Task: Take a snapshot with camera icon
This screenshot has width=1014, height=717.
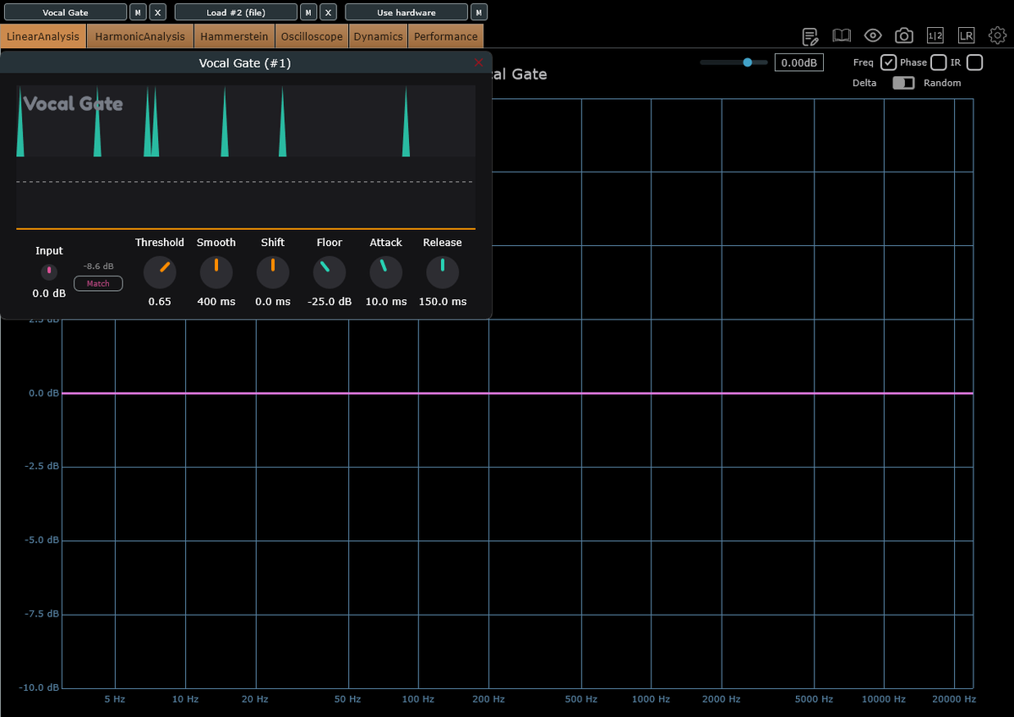Action: pos(904,36)
